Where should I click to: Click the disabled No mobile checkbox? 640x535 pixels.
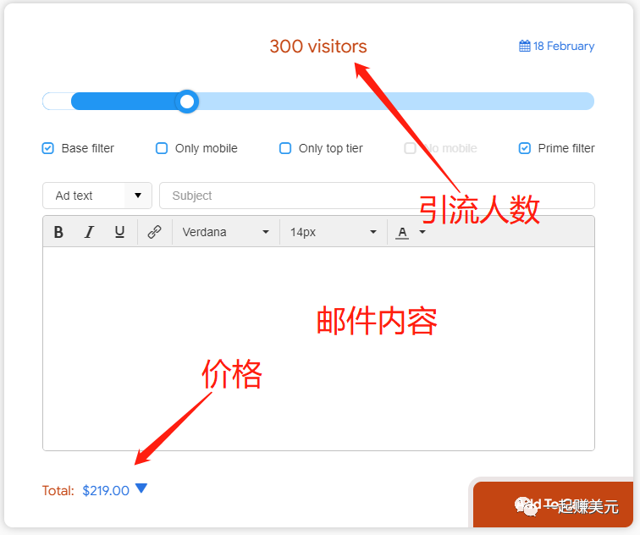point(410,148)
